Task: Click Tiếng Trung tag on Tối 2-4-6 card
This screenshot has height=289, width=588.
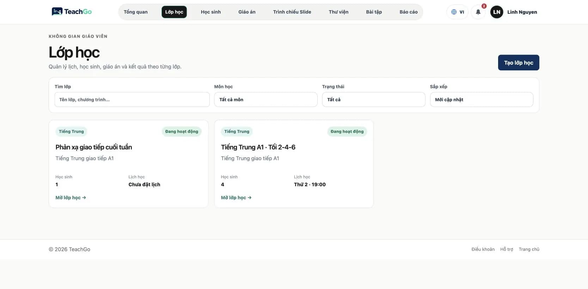Action: pyautogui.click(x=237, y=132)
